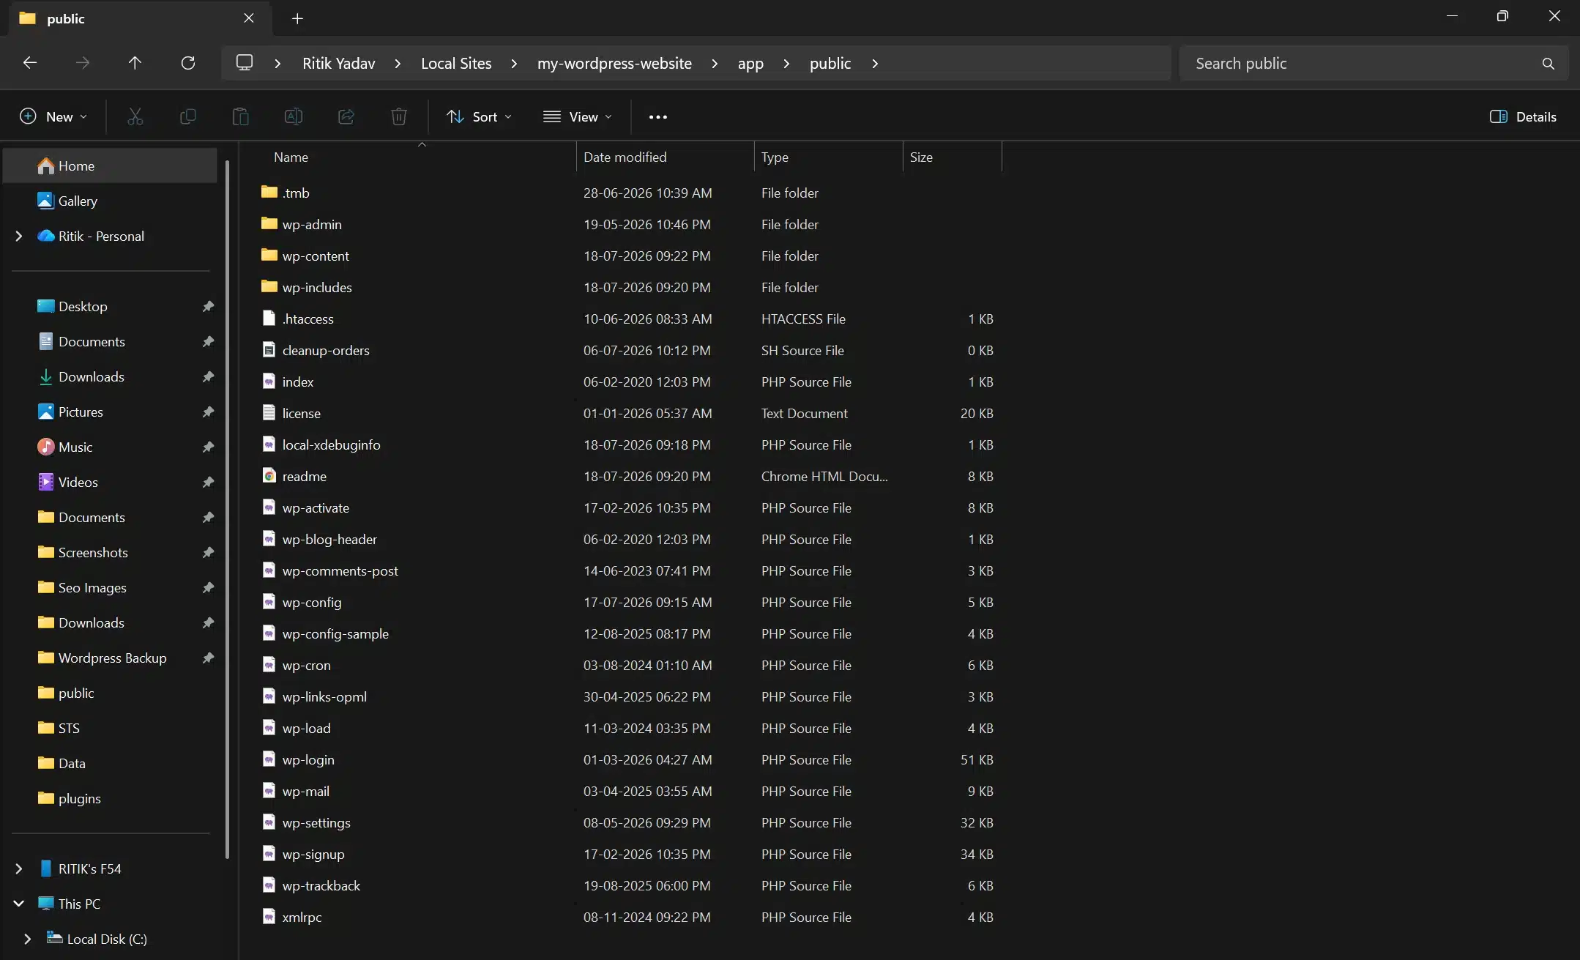
Task: Click the Share toolbar icon
Action: [x=346, y=116]
